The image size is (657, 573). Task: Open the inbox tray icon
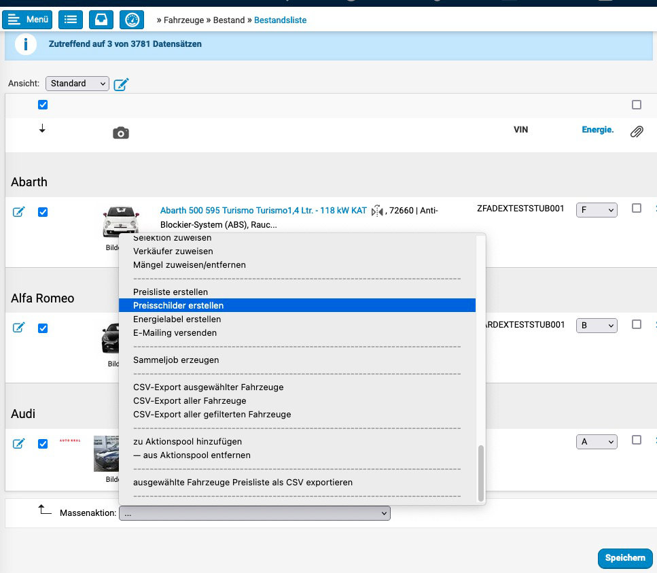point(101,20)
